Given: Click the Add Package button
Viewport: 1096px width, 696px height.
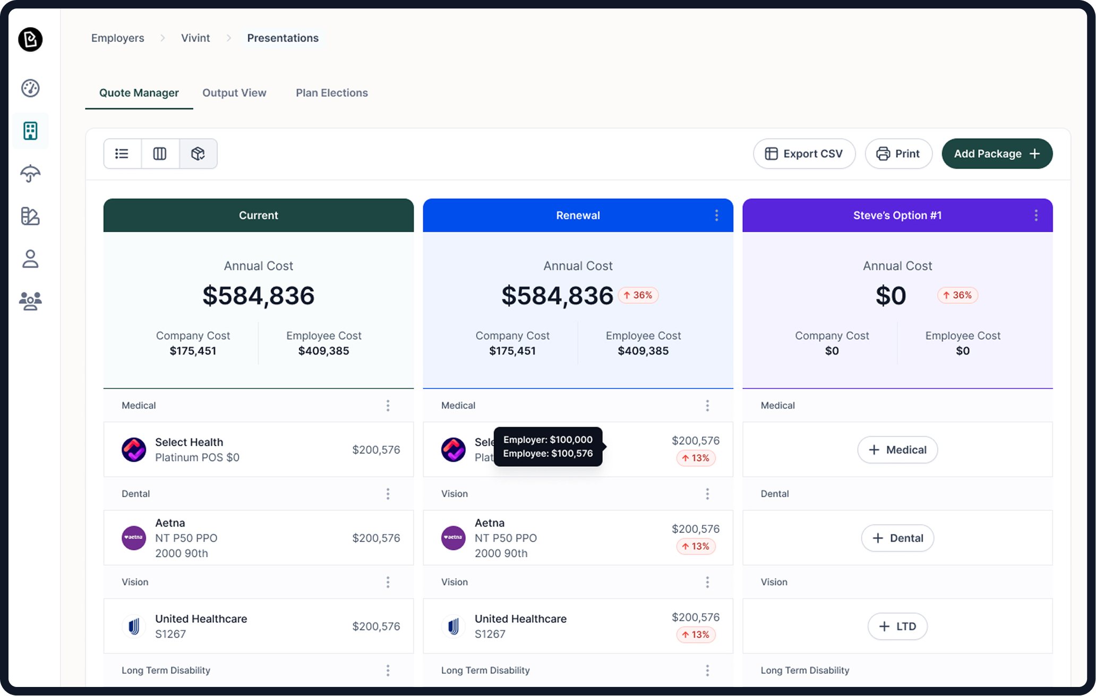Looking at the screenshot, I should pyautogui.click(x=997, y=154).
